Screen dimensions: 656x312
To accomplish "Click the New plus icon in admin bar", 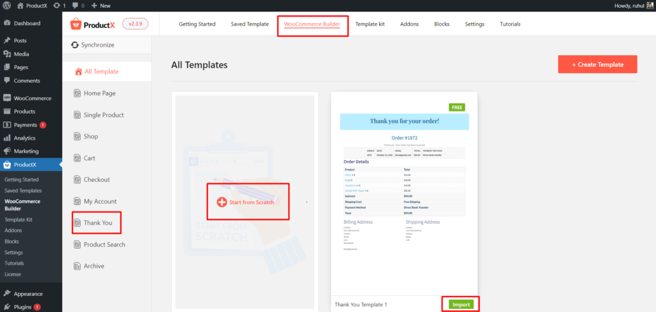I will pos(94,6).
